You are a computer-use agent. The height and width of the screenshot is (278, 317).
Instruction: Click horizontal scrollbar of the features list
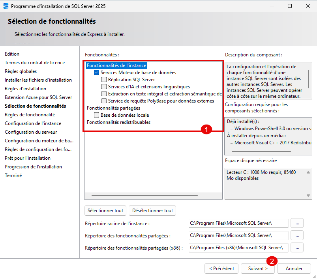point(144,196)
